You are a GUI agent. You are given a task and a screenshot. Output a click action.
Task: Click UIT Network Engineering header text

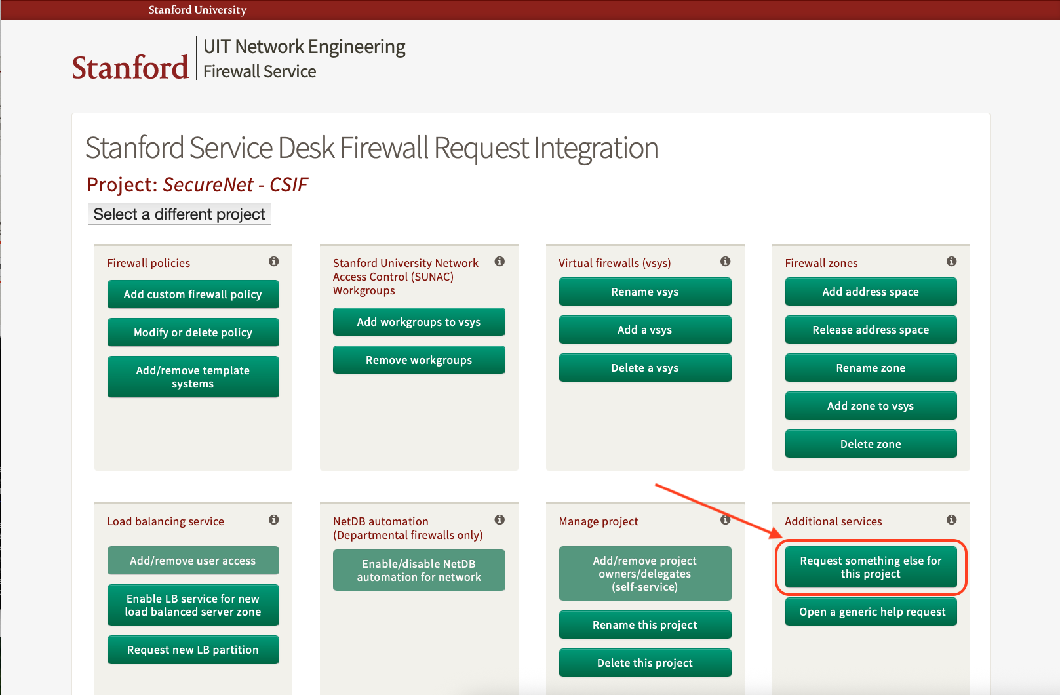304,47
